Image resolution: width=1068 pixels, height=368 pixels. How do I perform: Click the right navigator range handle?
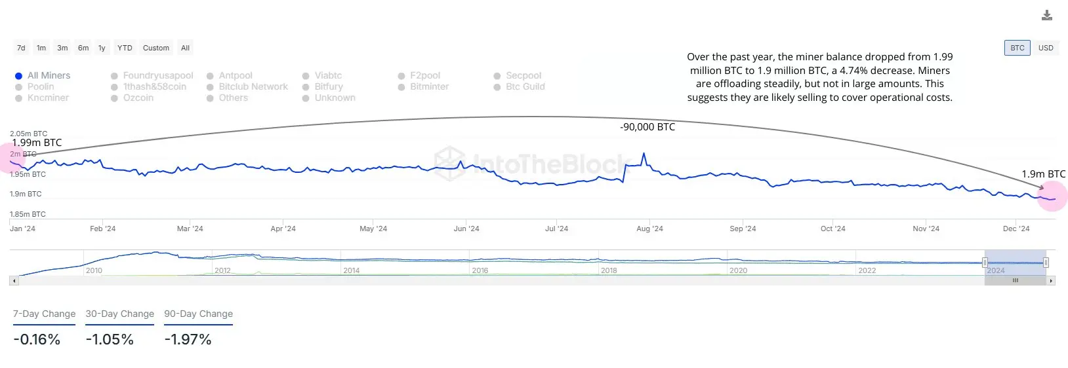(1046, 263)
